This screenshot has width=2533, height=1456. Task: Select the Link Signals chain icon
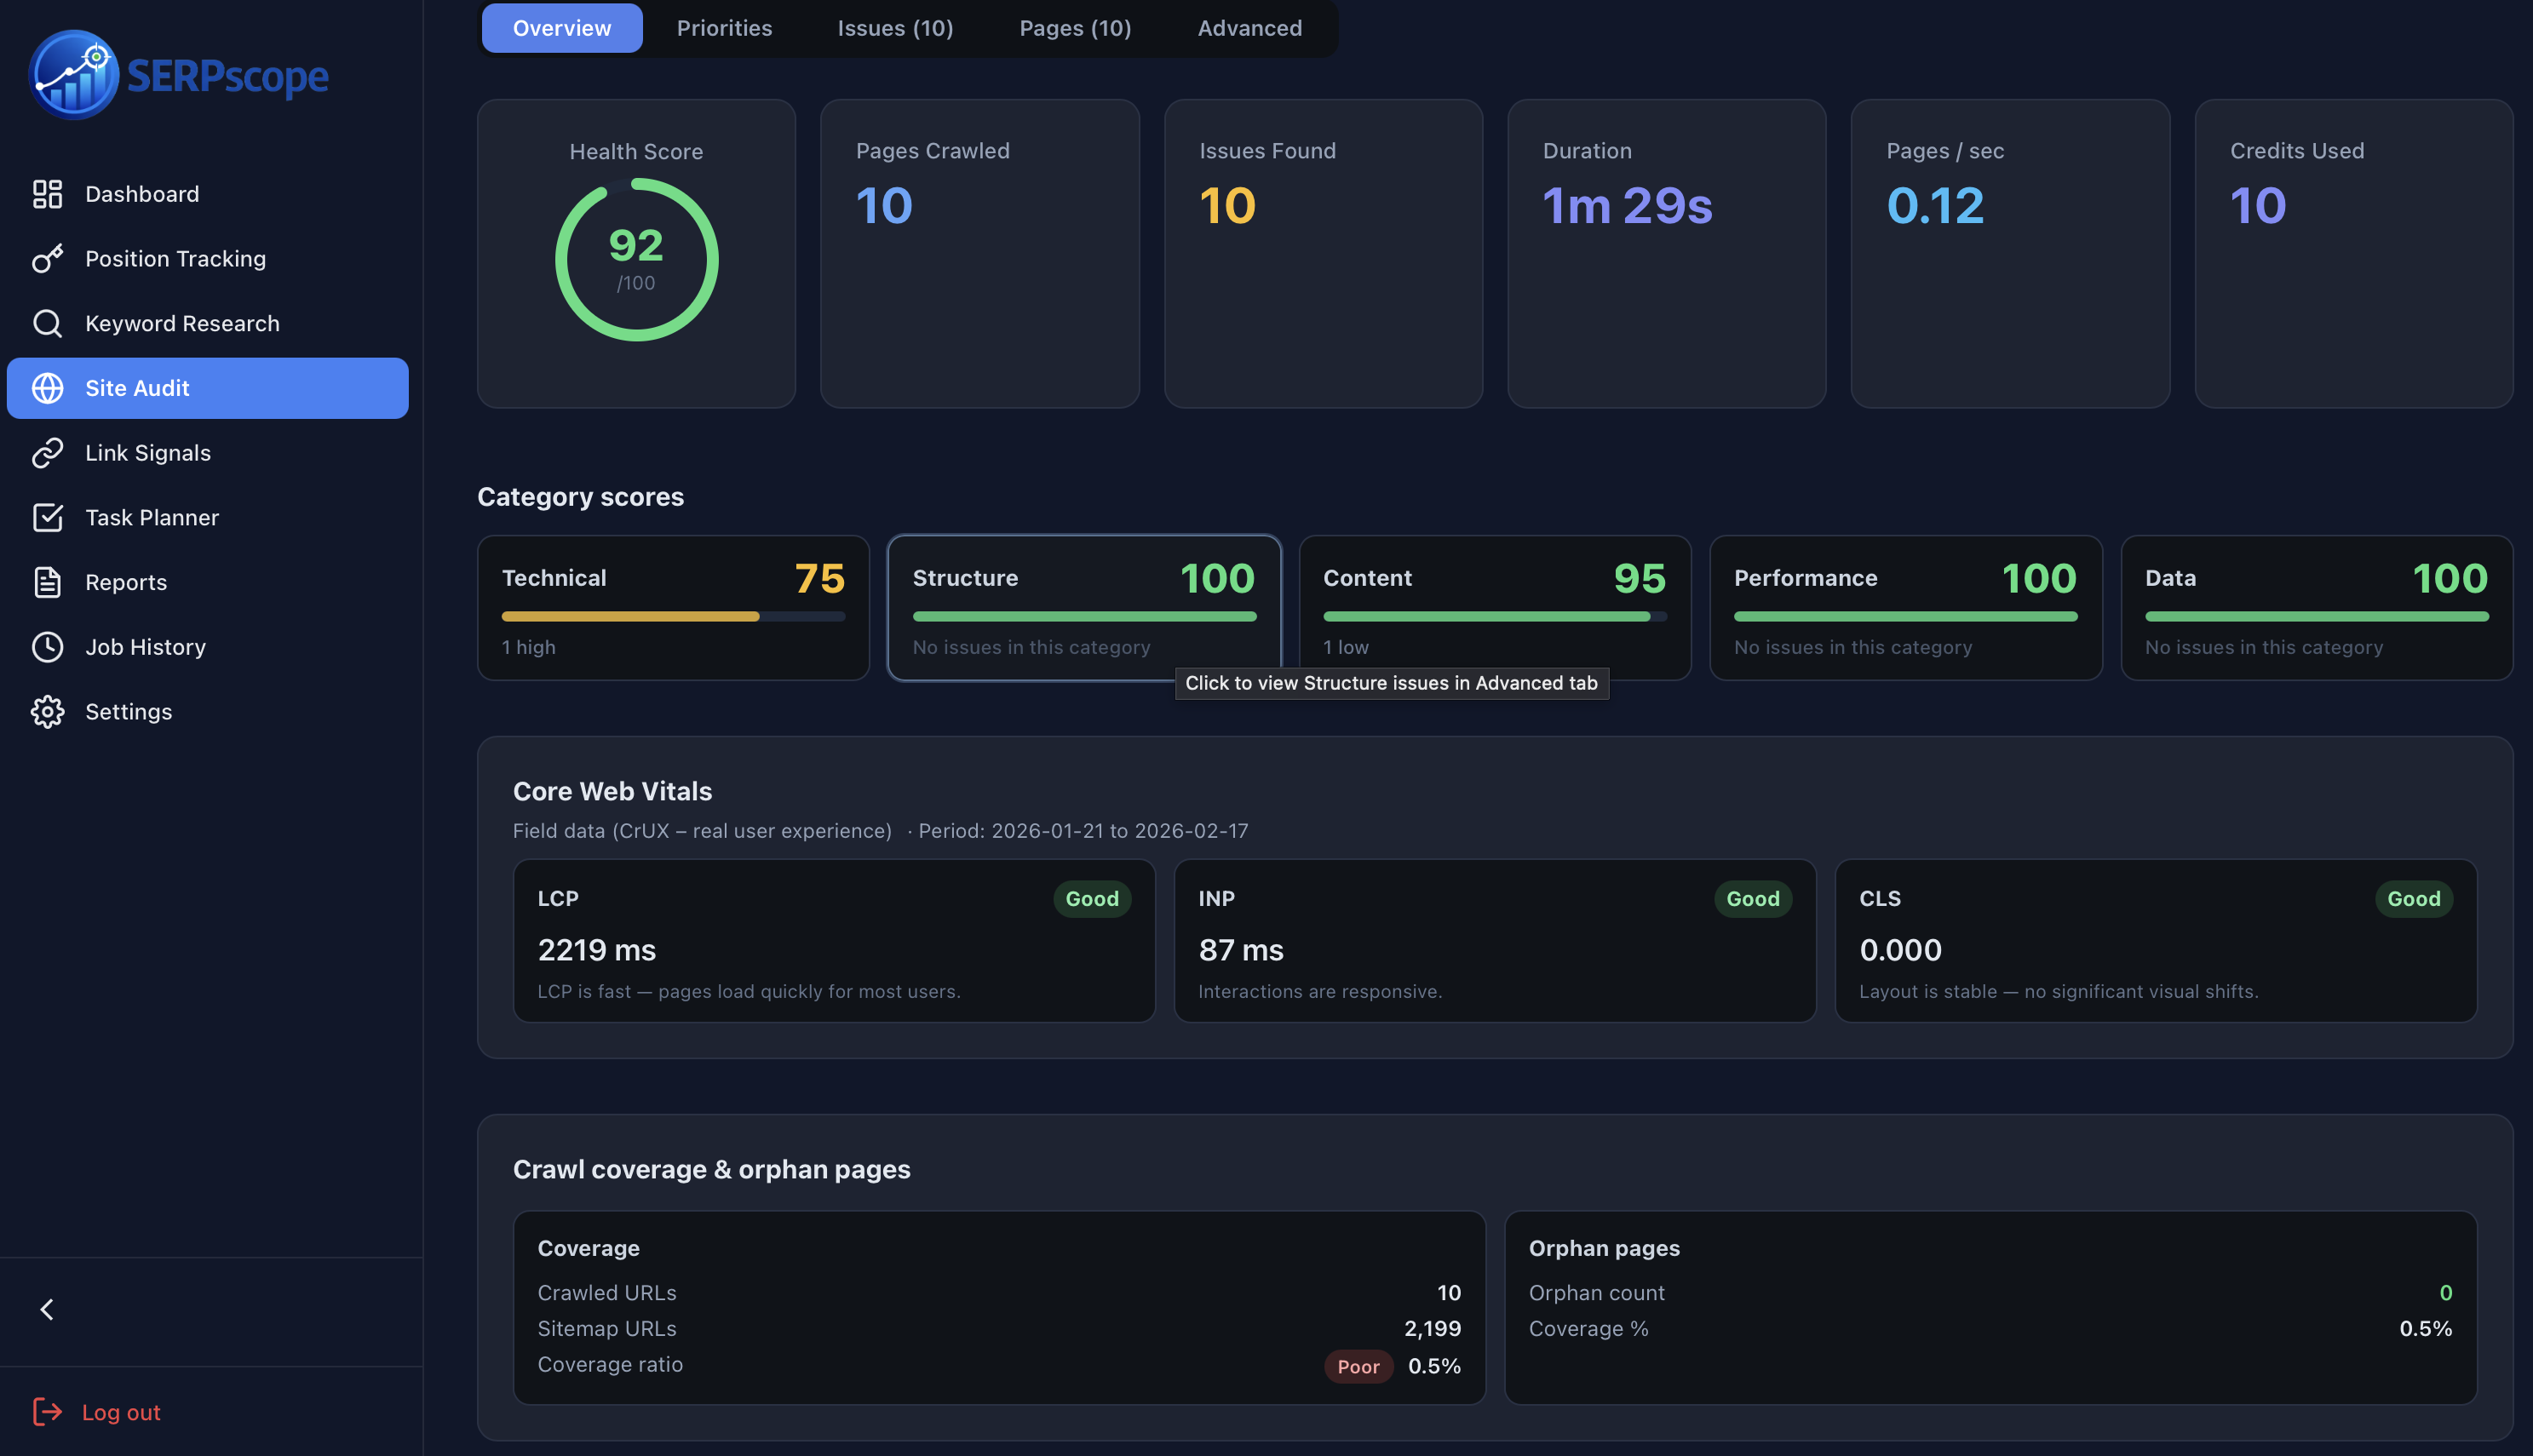tap(47, 452)
